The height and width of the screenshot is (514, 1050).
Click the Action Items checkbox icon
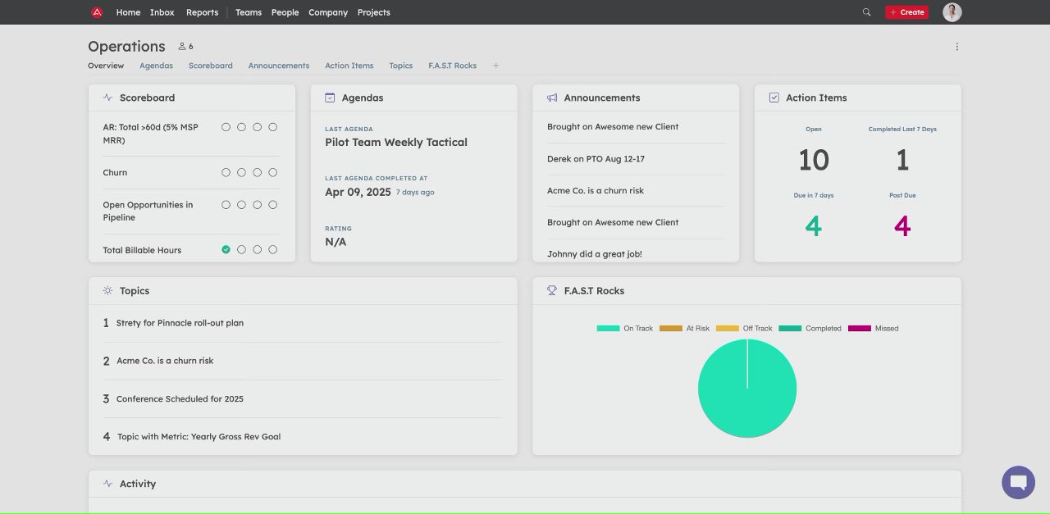point(774,98)
